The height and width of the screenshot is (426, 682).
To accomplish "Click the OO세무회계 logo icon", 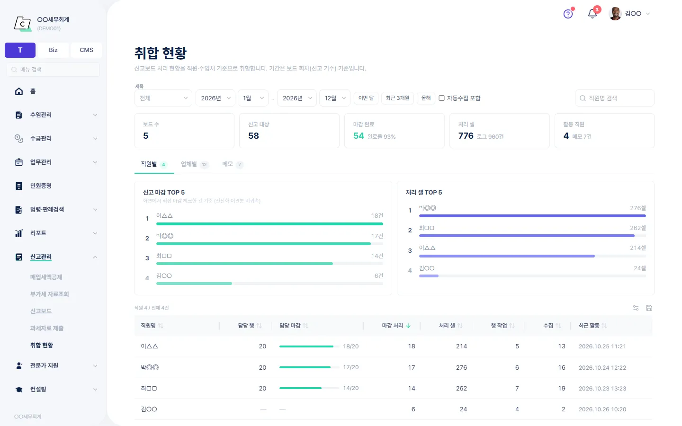I will (22, 23).
